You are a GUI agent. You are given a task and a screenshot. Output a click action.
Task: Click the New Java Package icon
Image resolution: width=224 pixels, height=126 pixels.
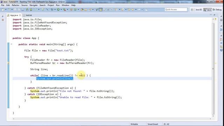[71, 9]
